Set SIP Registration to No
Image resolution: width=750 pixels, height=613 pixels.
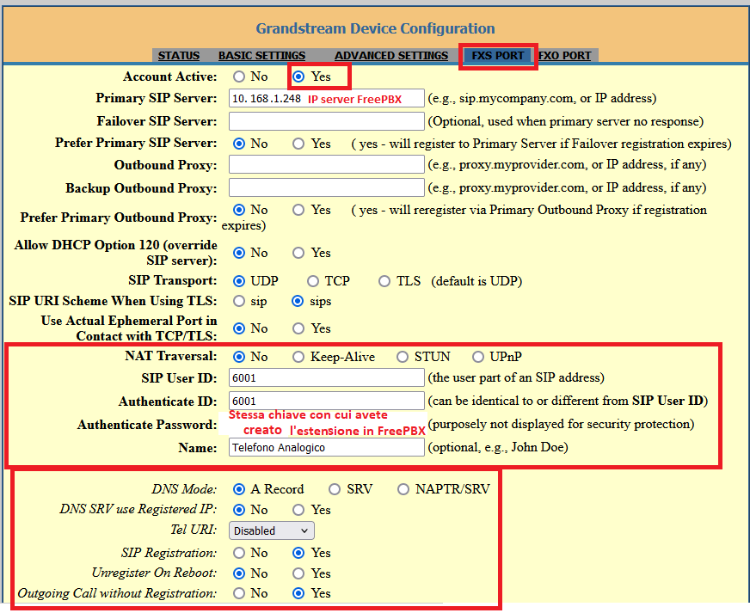pos(239,553)
